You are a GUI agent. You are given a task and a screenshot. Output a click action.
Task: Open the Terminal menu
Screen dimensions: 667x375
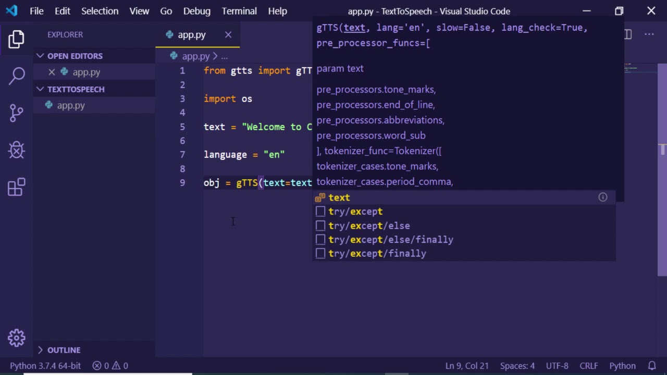pyautogui.click(x=239, y=11)
